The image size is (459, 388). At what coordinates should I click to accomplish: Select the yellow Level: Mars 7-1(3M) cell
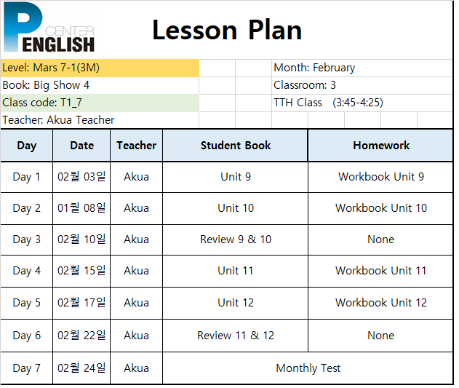(100, 68)
